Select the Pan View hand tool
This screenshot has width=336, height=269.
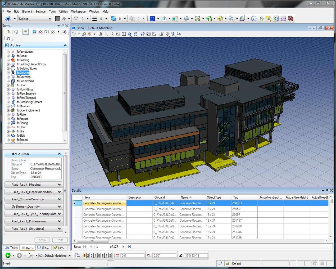[x=136, y=34]
